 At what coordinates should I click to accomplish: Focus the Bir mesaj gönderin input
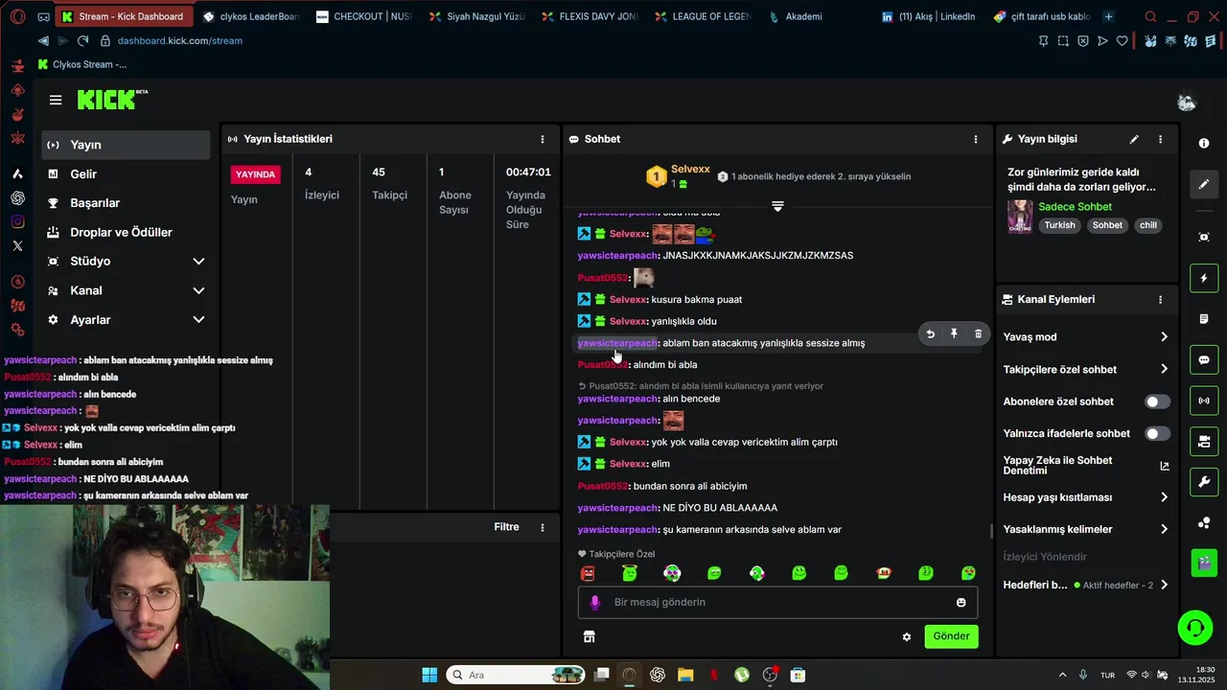pyautogui.click(x=777, y=602)
